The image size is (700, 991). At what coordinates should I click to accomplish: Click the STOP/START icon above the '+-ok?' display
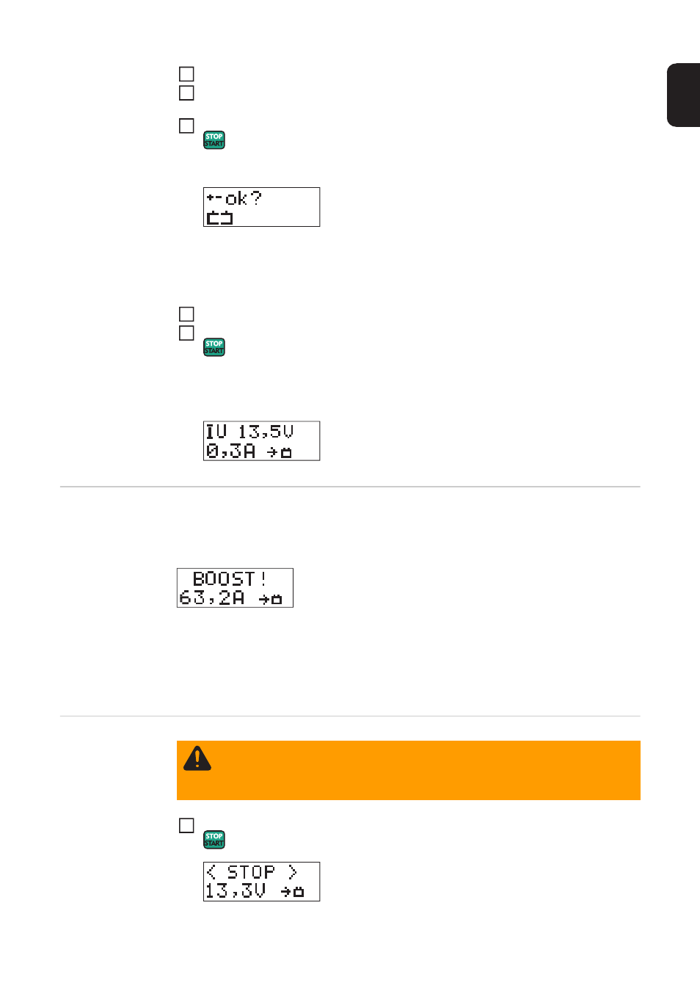pos(214,140)
